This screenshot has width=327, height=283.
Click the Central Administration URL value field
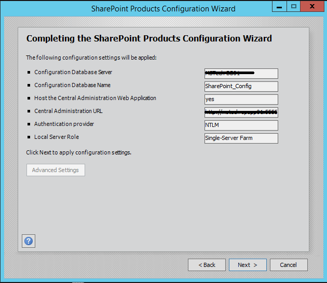coord(241,112)
